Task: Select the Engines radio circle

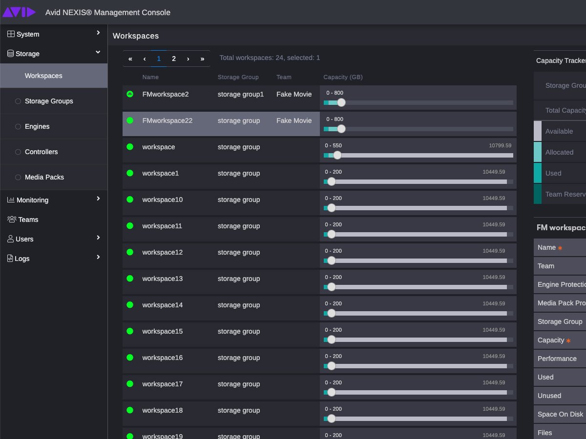Action: [x=19, y=127]
